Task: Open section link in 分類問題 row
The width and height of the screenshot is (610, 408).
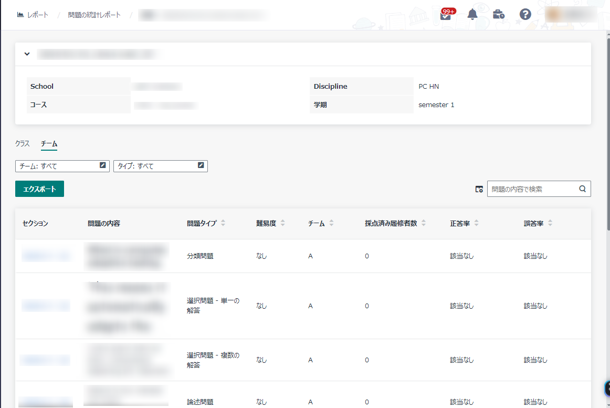Action: tap(46, 256)
